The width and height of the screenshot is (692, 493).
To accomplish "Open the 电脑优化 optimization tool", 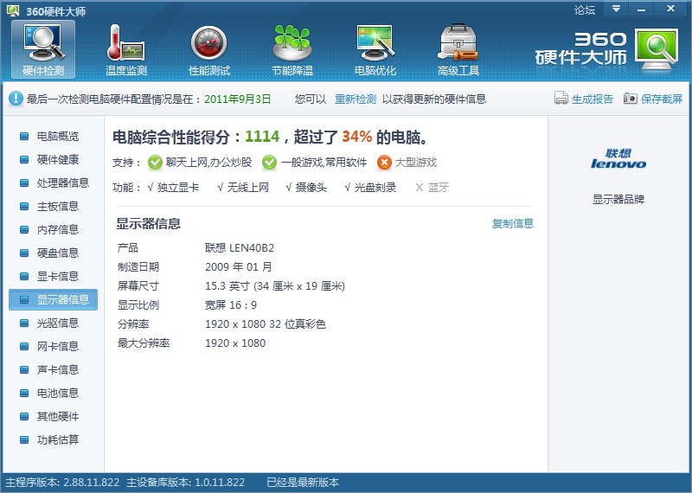I will [375, 49].
